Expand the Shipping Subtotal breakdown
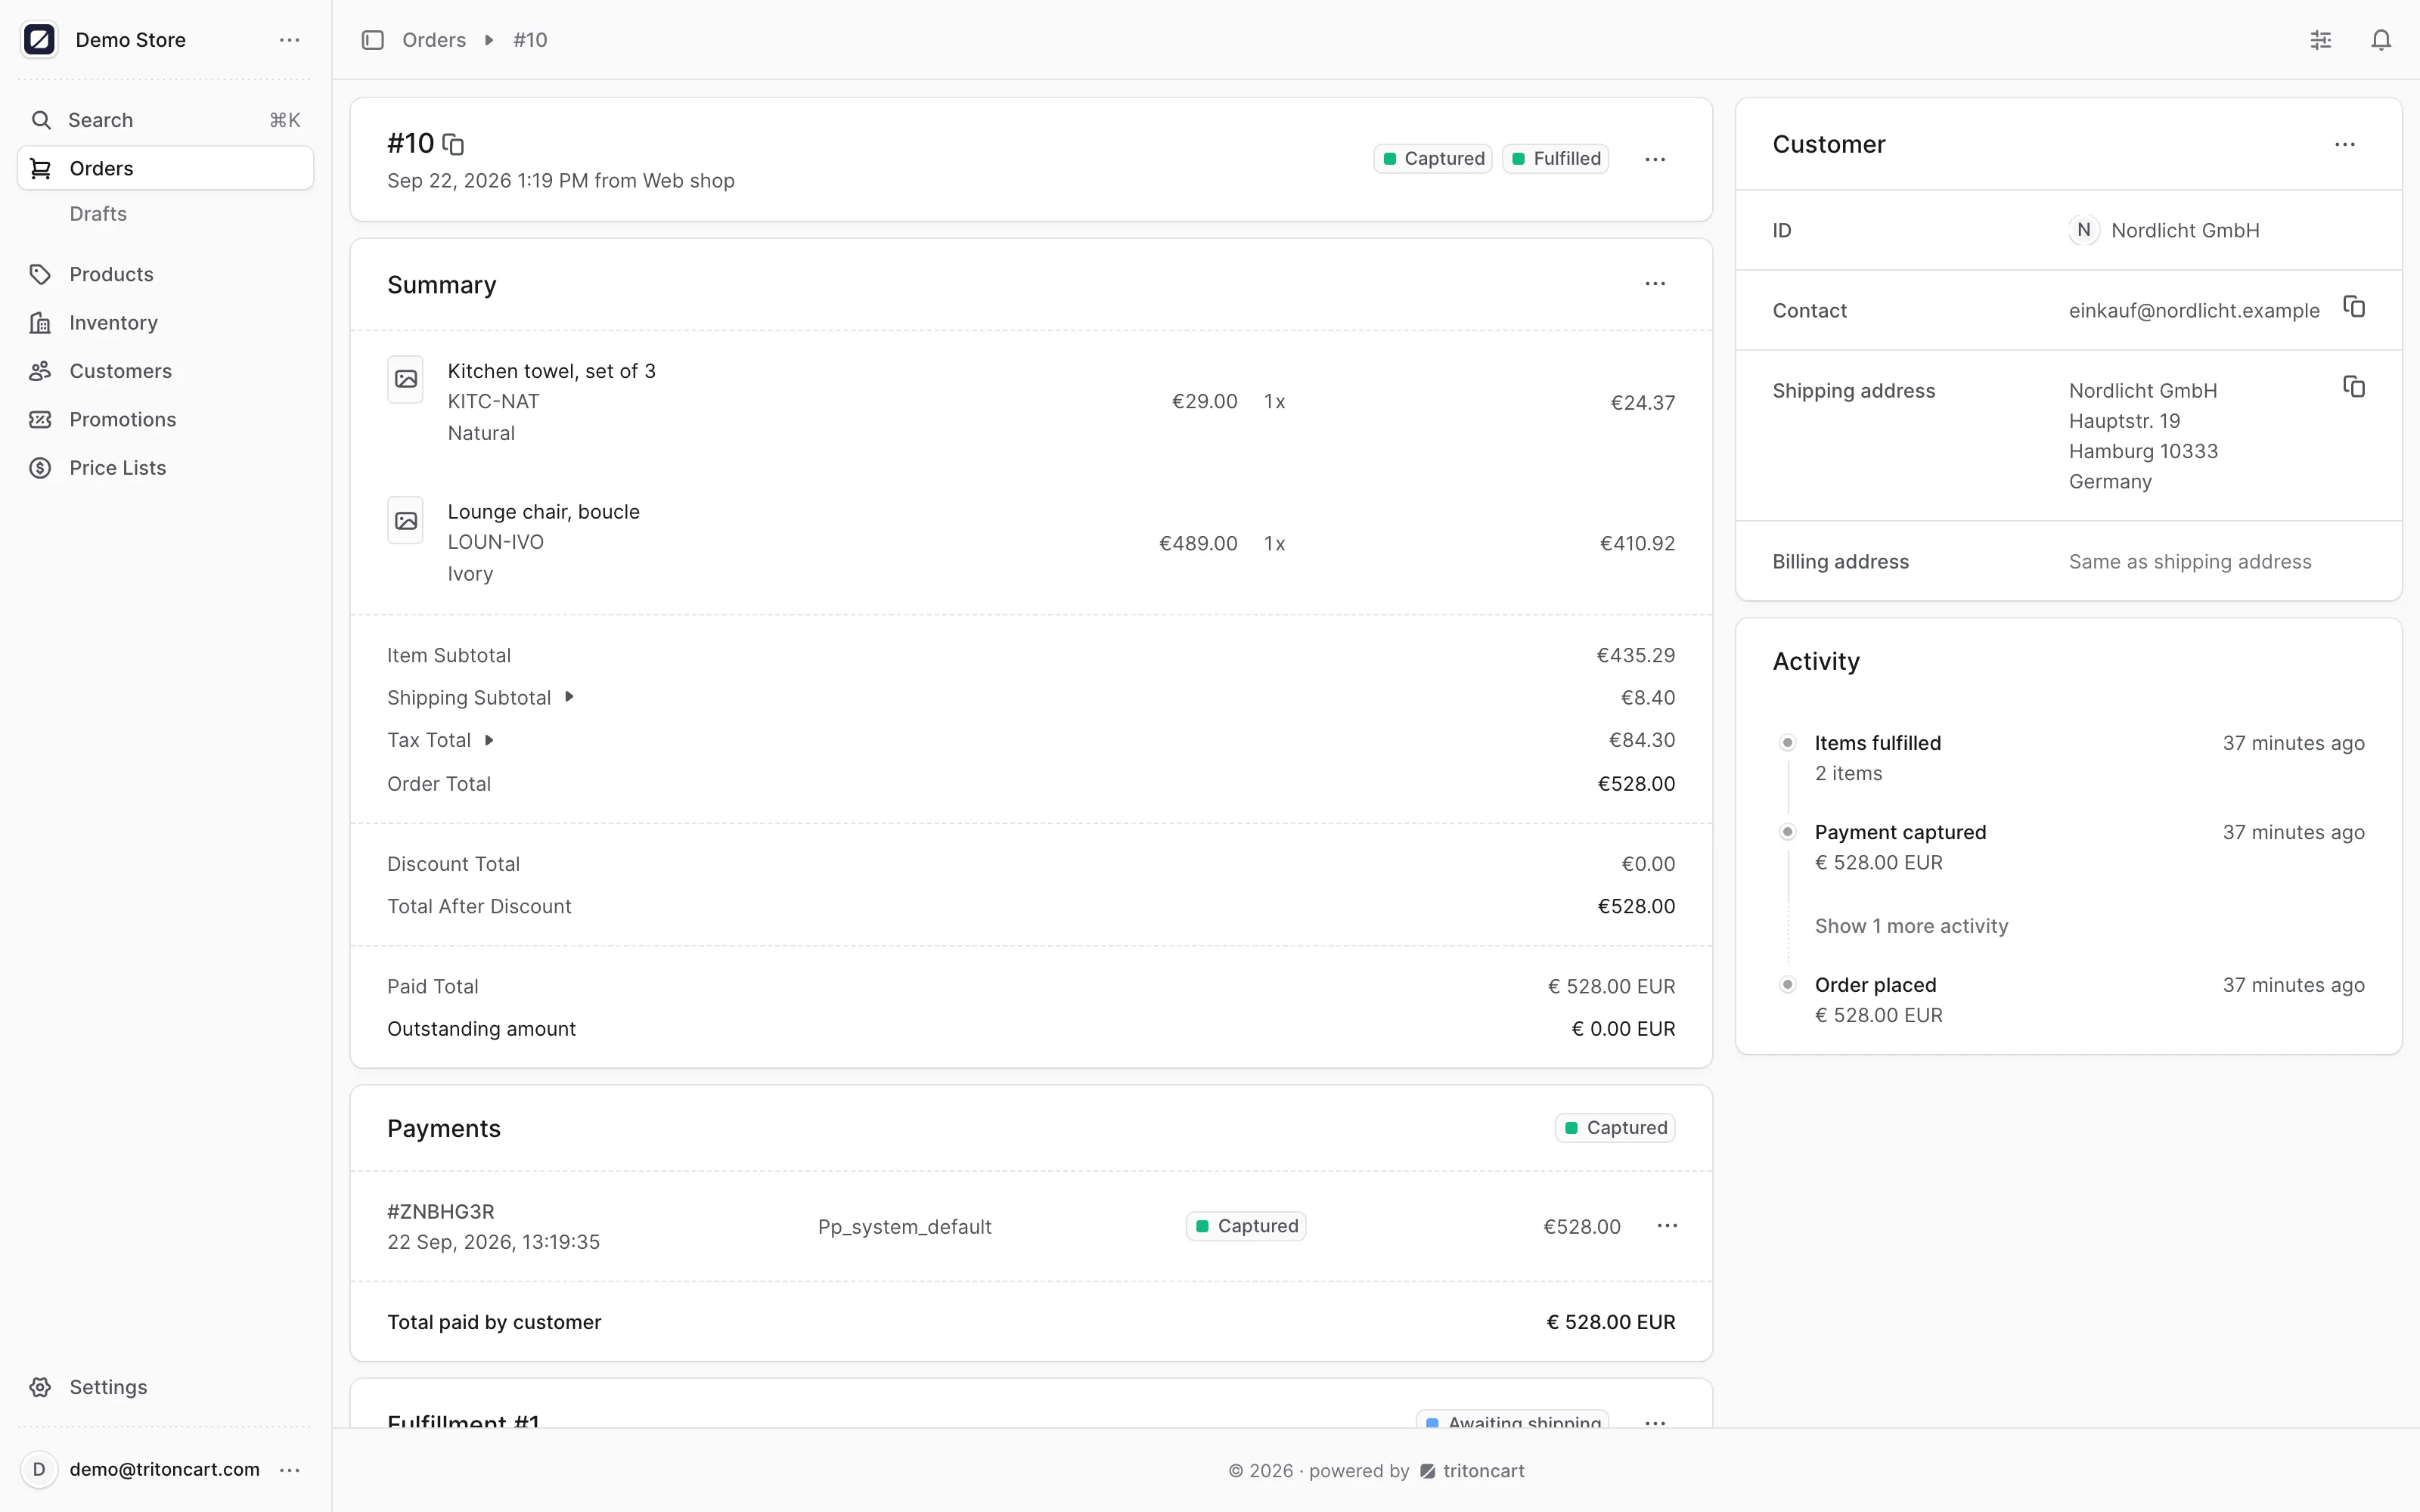Image resolution: width=2420 pixels, height=1512 pixels. pyautogui.click(x=569, y=697)
